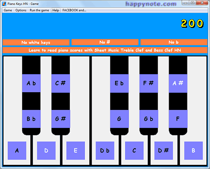Open the Options menu

point(21,10)
